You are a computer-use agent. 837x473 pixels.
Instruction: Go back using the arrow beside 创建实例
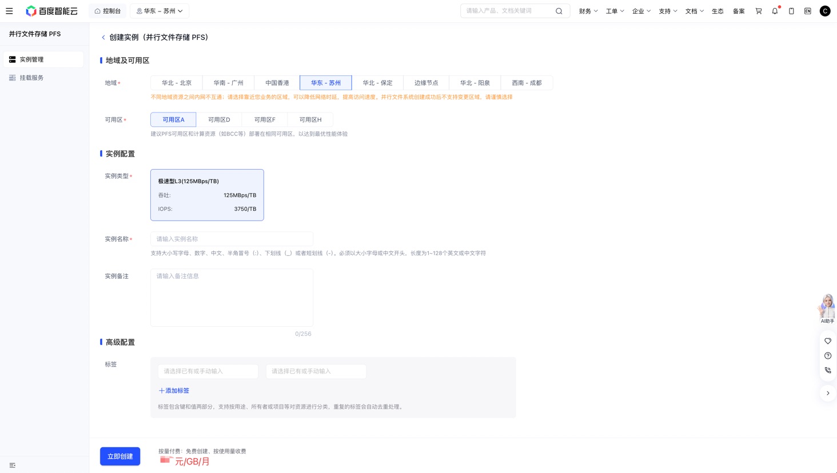(x=103, y=38)
